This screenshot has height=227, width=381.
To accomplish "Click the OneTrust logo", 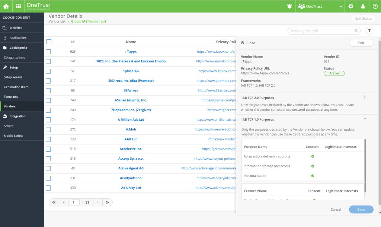I will click(38, 6).
